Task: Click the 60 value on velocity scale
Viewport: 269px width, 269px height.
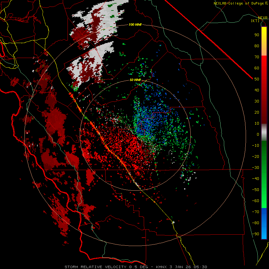Action: coord(257,68)
